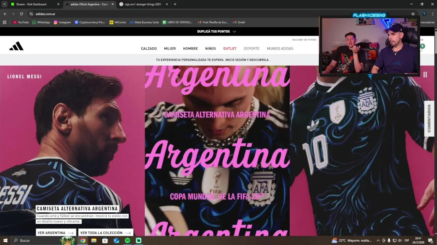Image resolution: width=437 pixels, height=245 pixels.
Task: Close the caja am1 stranger things tab
Action: (167, 4)
